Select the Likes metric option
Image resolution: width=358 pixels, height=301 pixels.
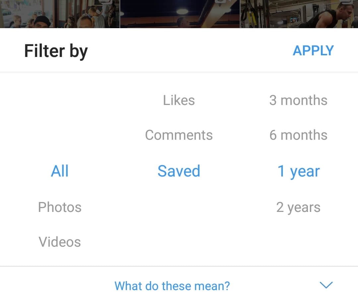(x=179, y=100)
